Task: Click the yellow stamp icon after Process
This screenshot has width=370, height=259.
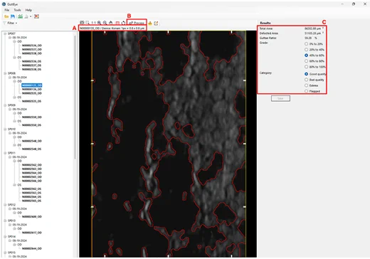Action: point(150,23)
